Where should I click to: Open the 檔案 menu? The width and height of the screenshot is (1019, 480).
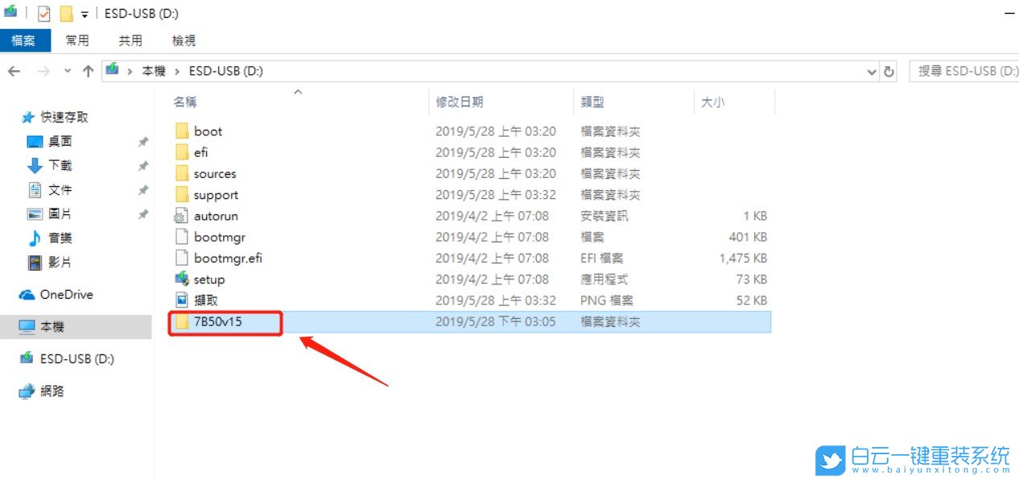tap(25, 39)
